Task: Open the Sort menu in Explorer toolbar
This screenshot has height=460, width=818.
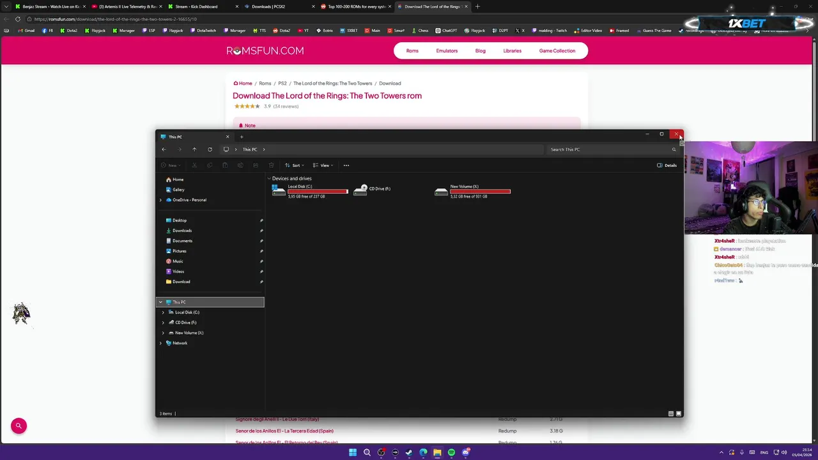Action: 294,165
